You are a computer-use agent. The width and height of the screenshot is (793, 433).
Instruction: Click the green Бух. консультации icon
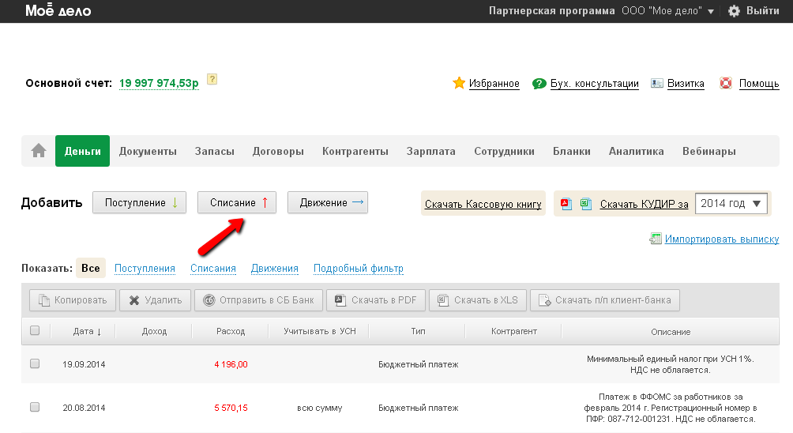click(539, 84)
